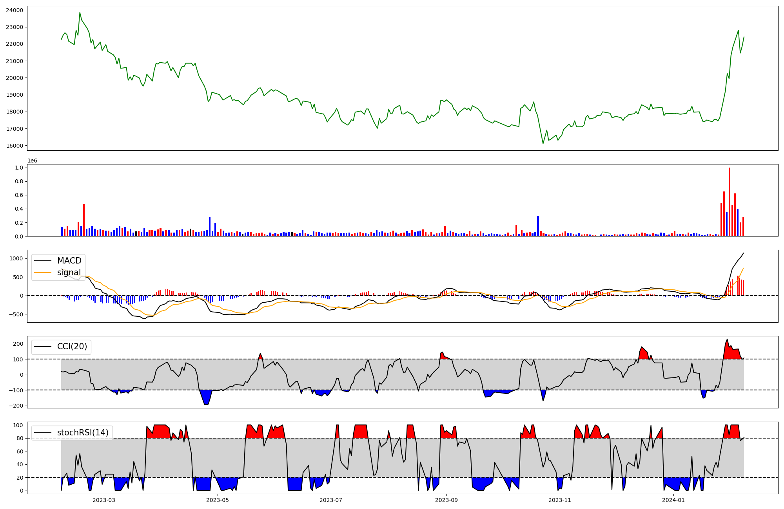Click the CCI(20) legend entry
The width and height of the screenshot is (784, 509).
click(x=72, y=347)
